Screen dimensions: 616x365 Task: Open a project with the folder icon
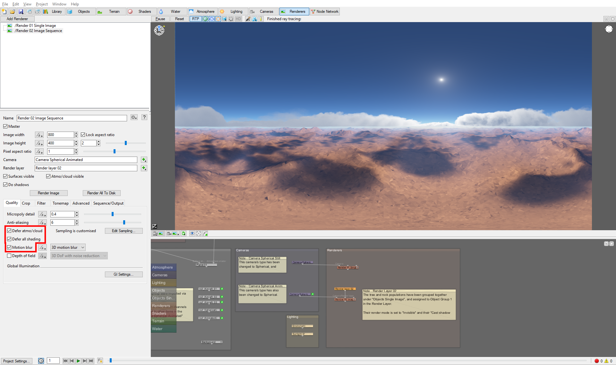(13, 12)
